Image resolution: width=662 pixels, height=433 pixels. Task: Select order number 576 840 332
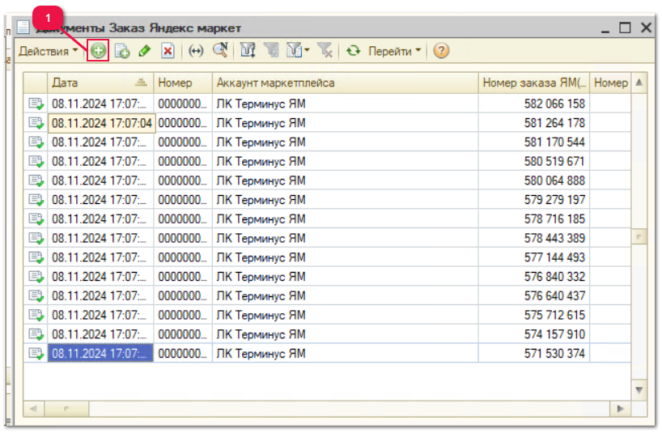[x=554, y=277]
